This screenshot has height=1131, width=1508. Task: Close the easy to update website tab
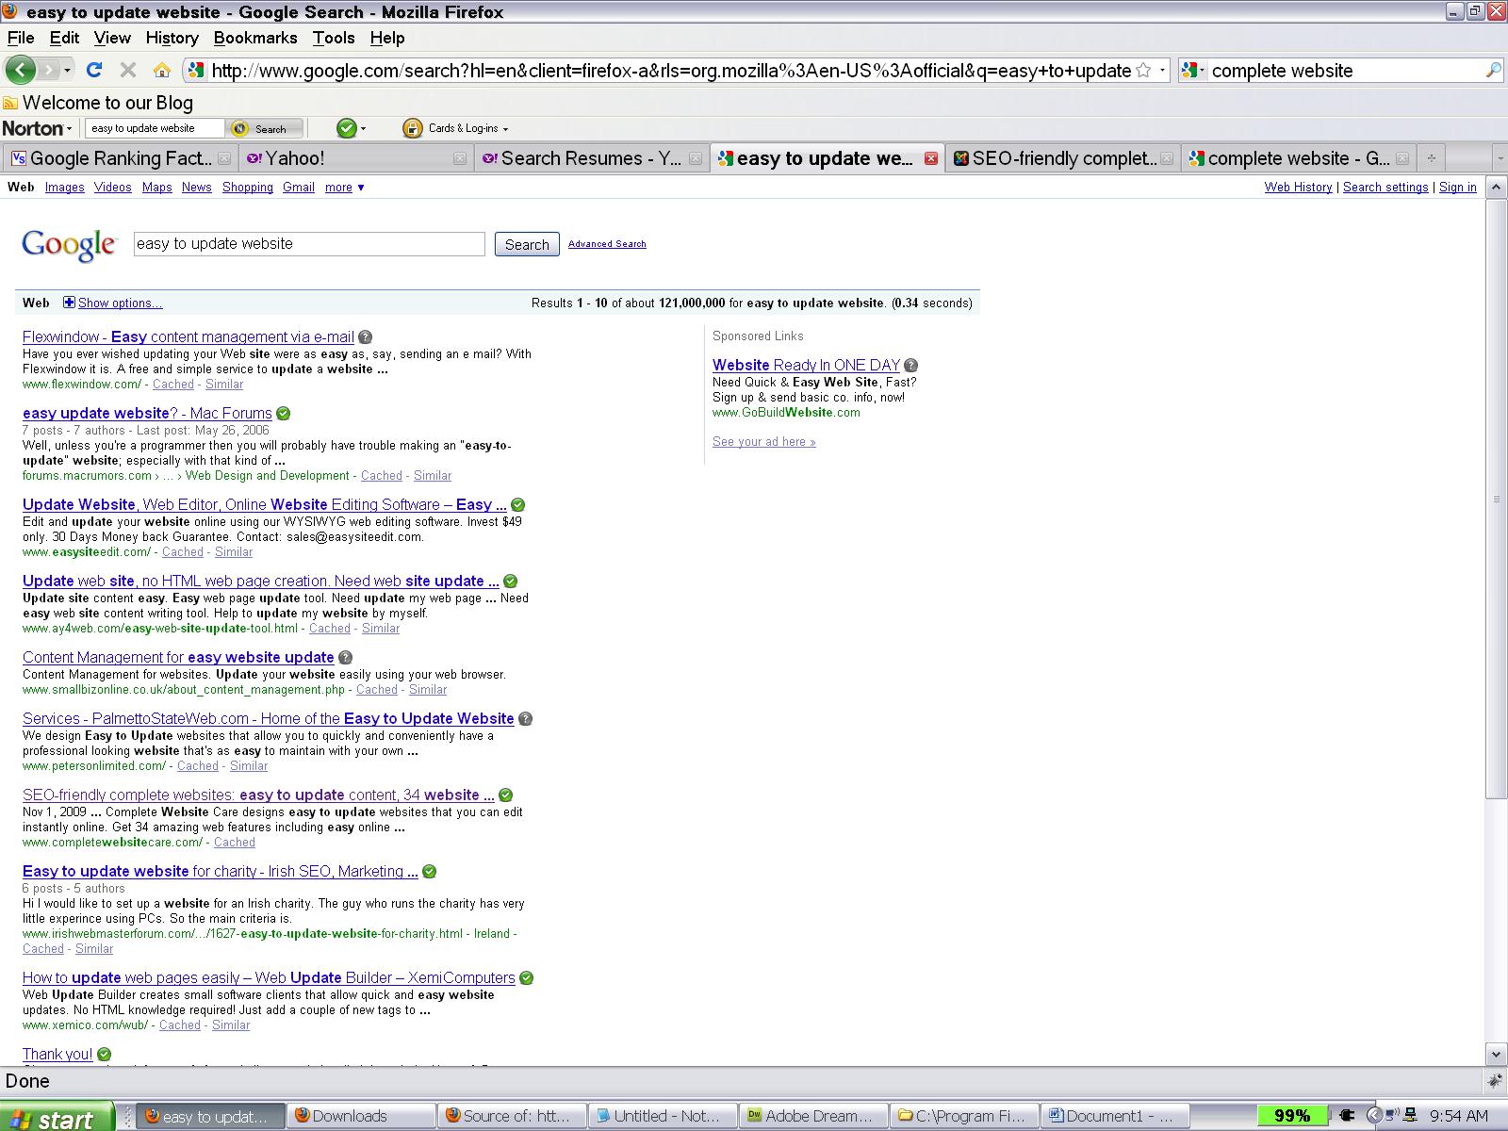coord(931,158)
